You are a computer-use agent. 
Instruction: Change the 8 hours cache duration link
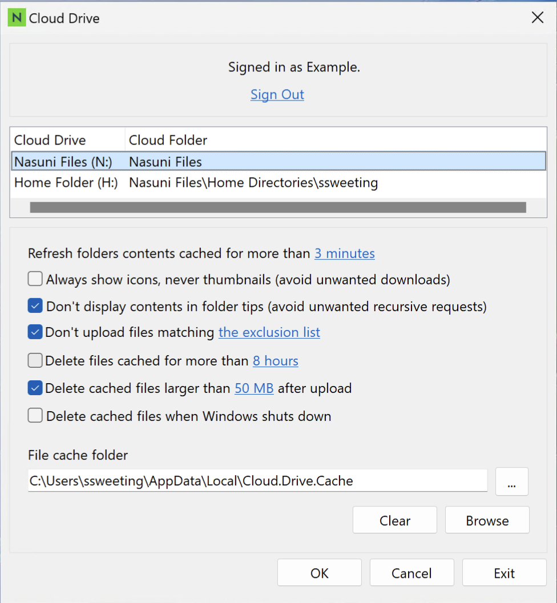point(276,361)
